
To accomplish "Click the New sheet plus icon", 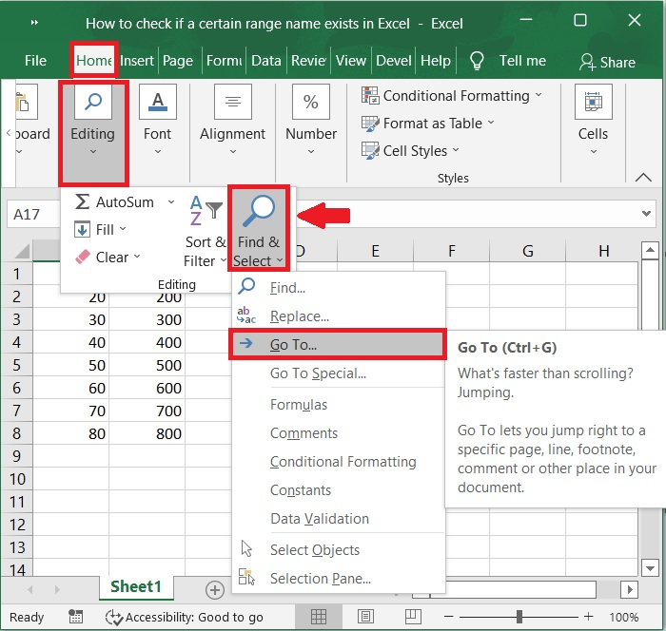I will point(215,590).
